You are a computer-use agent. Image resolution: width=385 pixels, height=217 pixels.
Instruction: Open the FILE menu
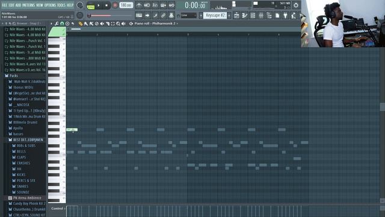[x=5, y=5]
